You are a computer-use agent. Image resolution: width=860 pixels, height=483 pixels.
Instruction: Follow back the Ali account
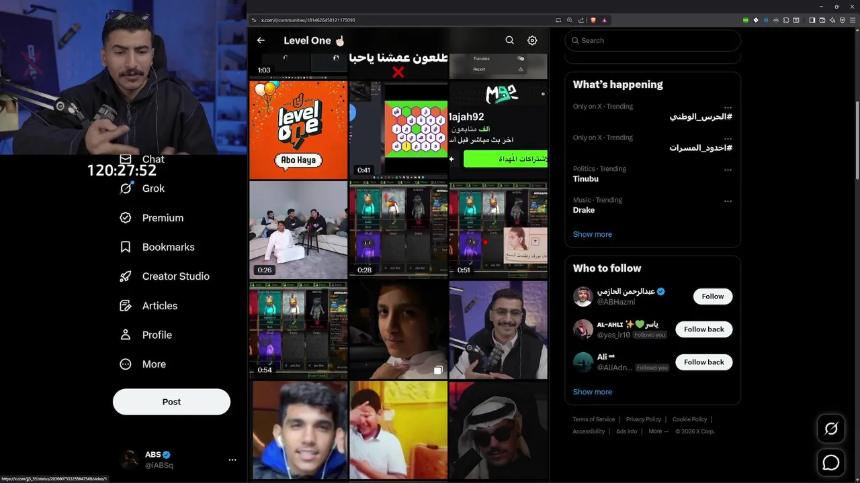pyautogui.click(x=703, y=362)
